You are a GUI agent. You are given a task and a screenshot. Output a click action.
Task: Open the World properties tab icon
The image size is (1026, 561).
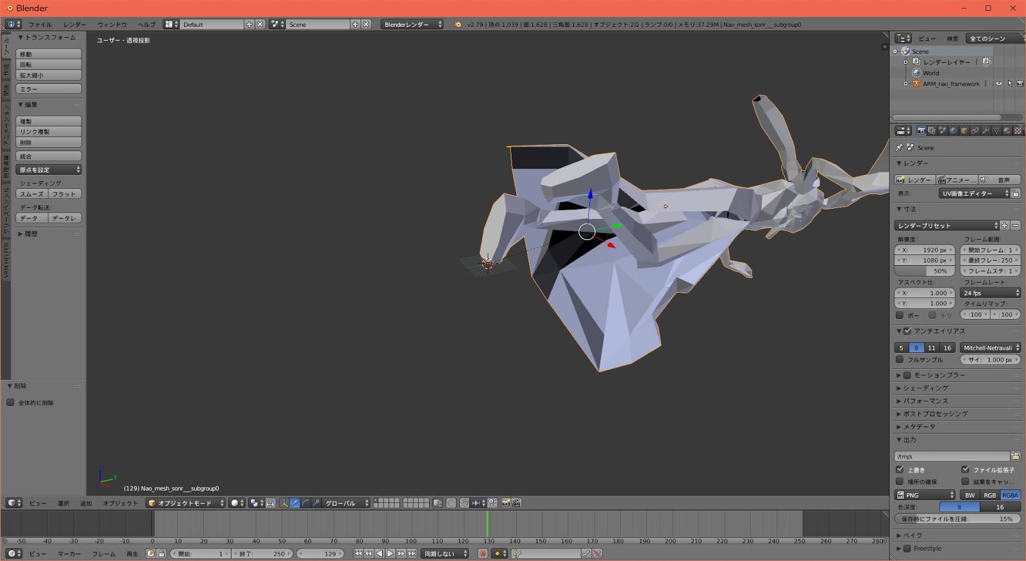pyautogui.click(x=953, y=131)
